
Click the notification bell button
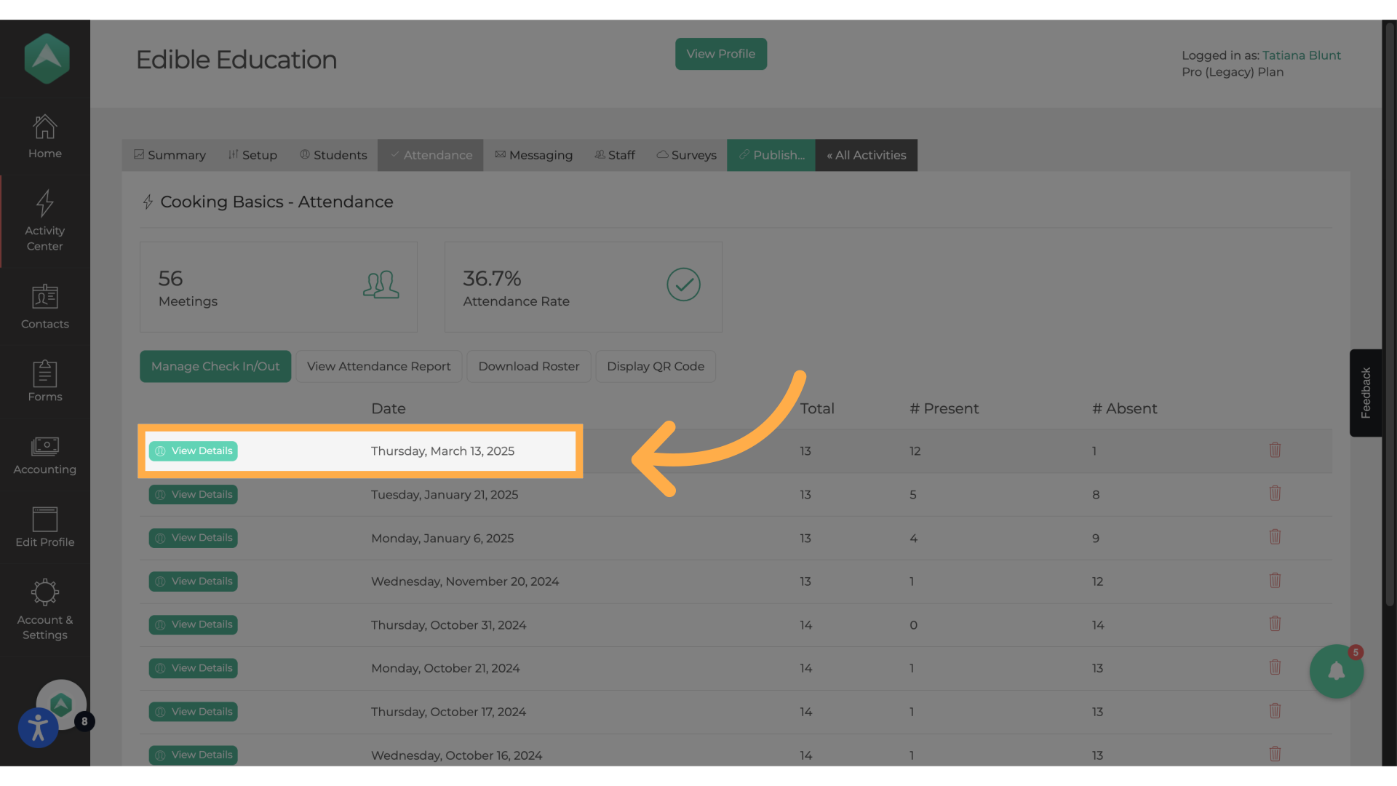click(1336, 671)
